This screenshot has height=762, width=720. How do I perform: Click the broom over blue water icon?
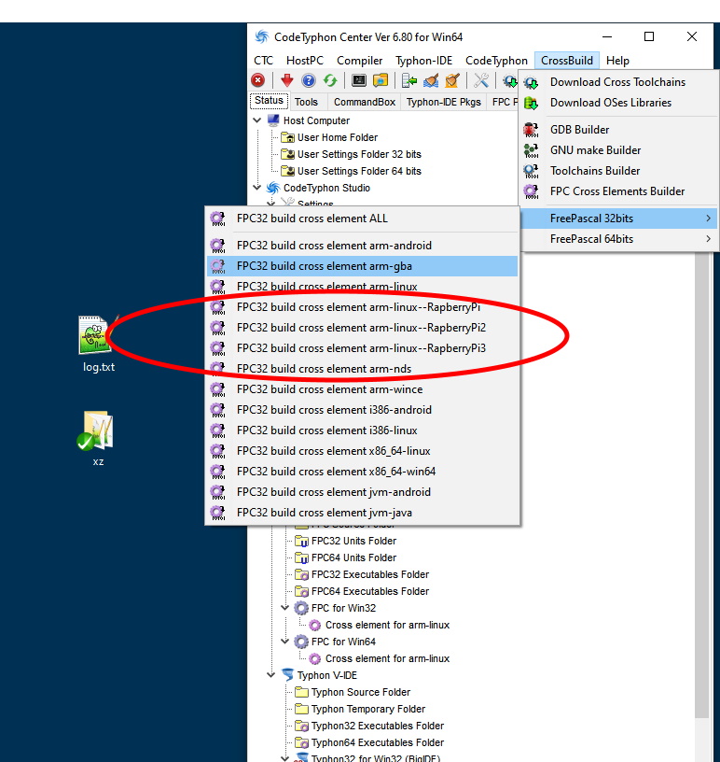[431, 80]
